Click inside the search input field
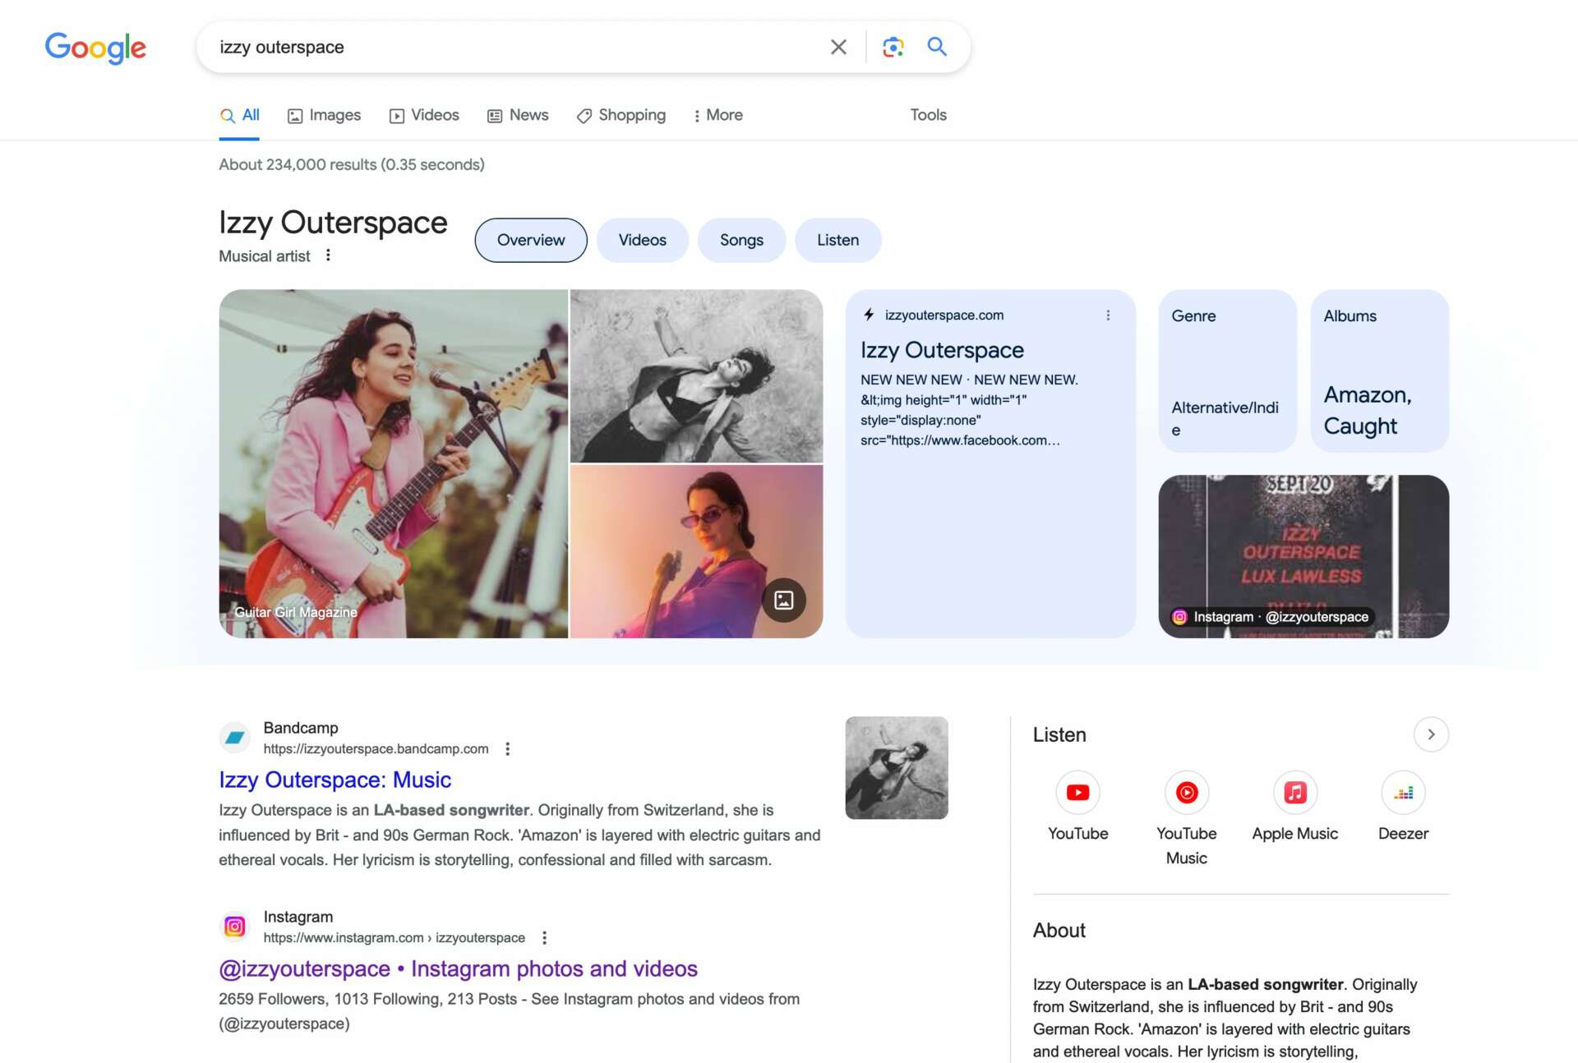This screenshot has width=1578, height=1063. click(x=510, y=47)
